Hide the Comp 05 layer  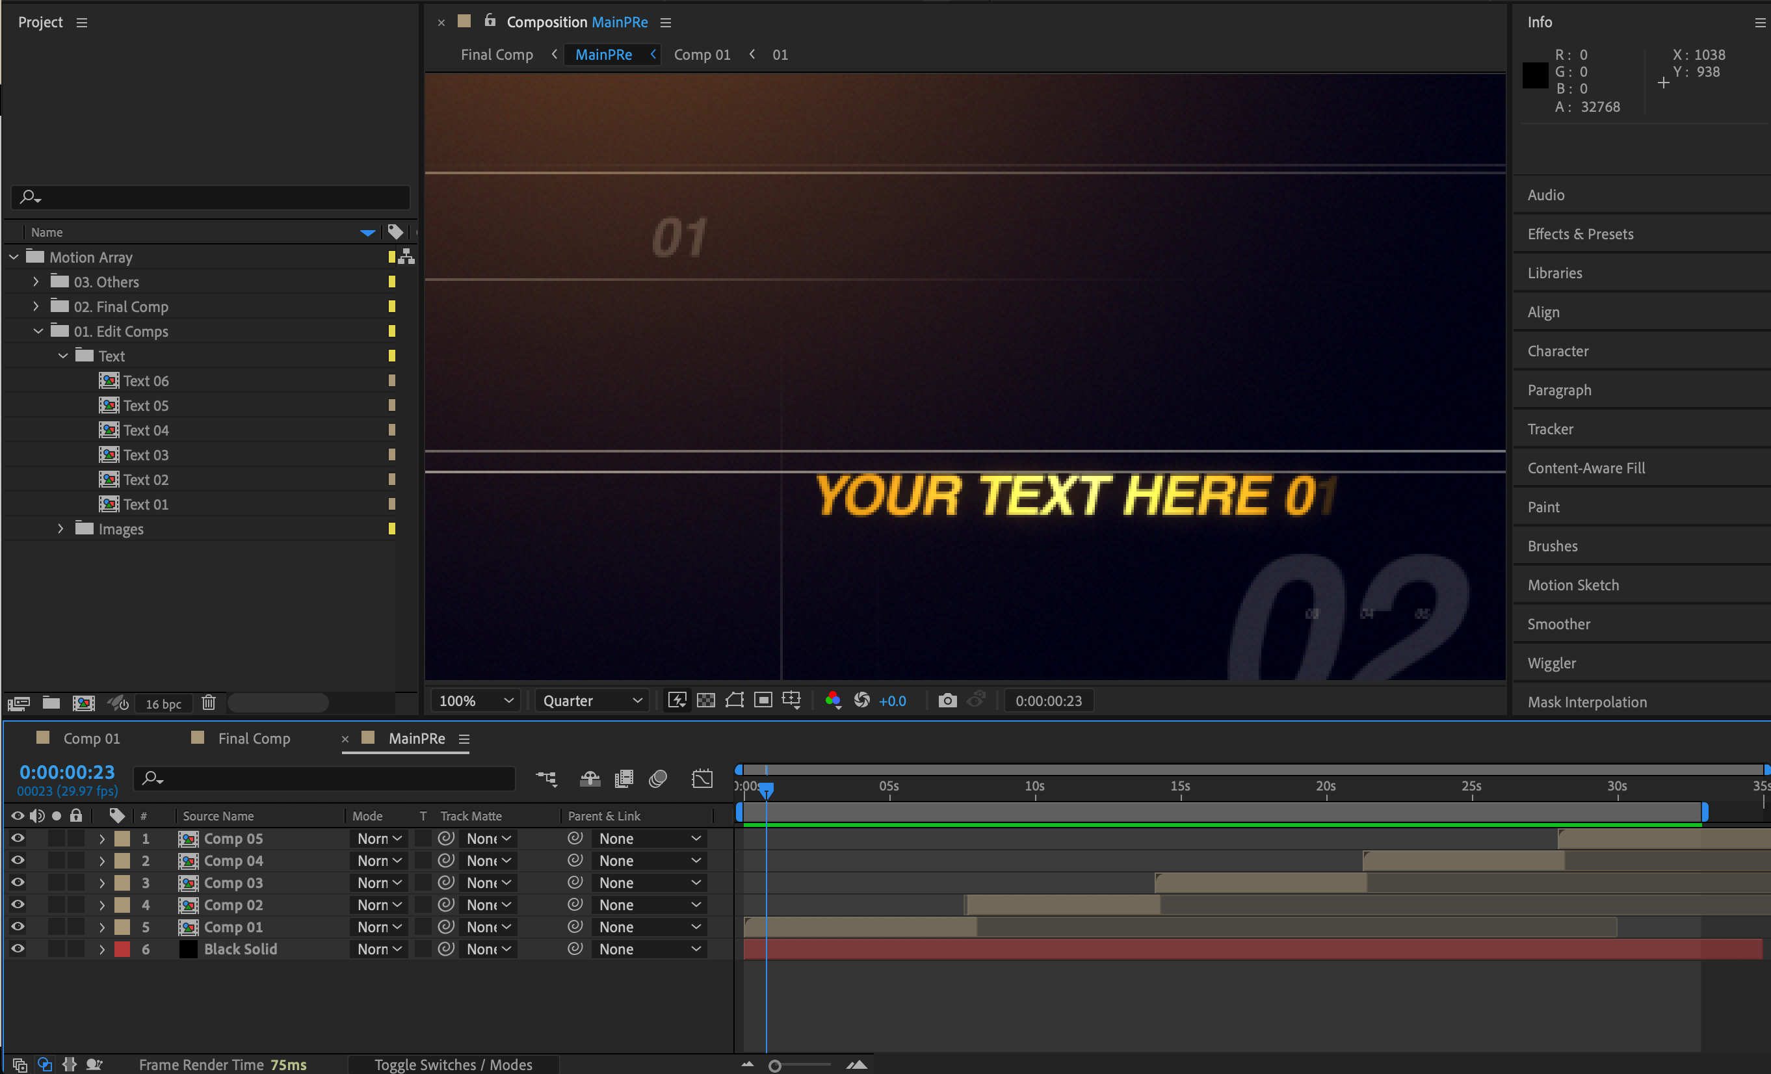pos(18,838)
